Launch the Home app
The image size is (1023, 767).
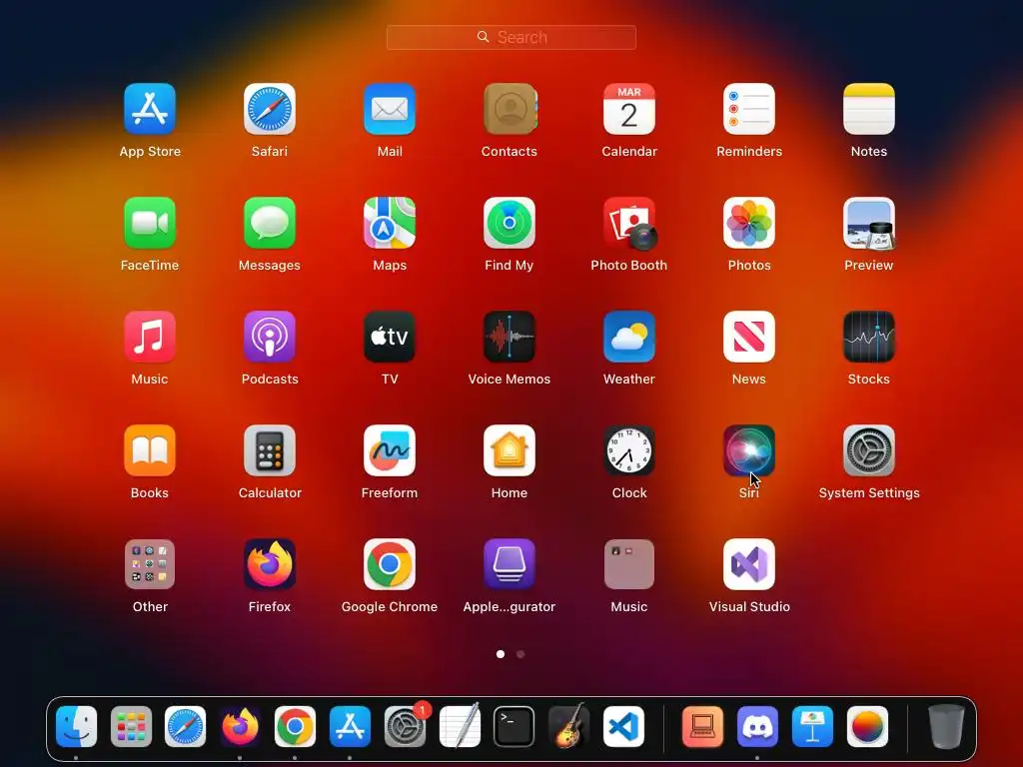[x=510, y=450]
